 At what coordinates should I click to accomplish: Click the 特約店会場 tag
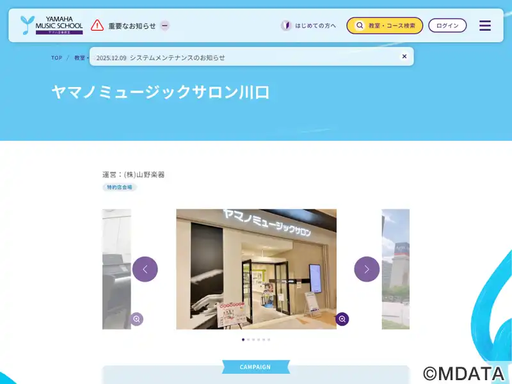pos(120,187)
